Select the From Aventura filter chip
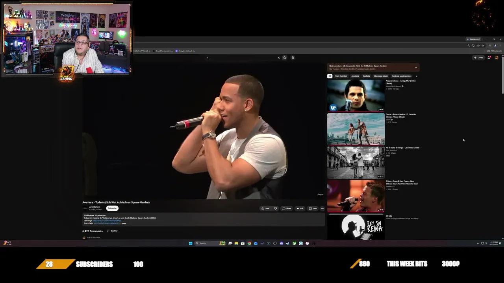This screenshot has width=504, height=283. (x=341, y=76)
